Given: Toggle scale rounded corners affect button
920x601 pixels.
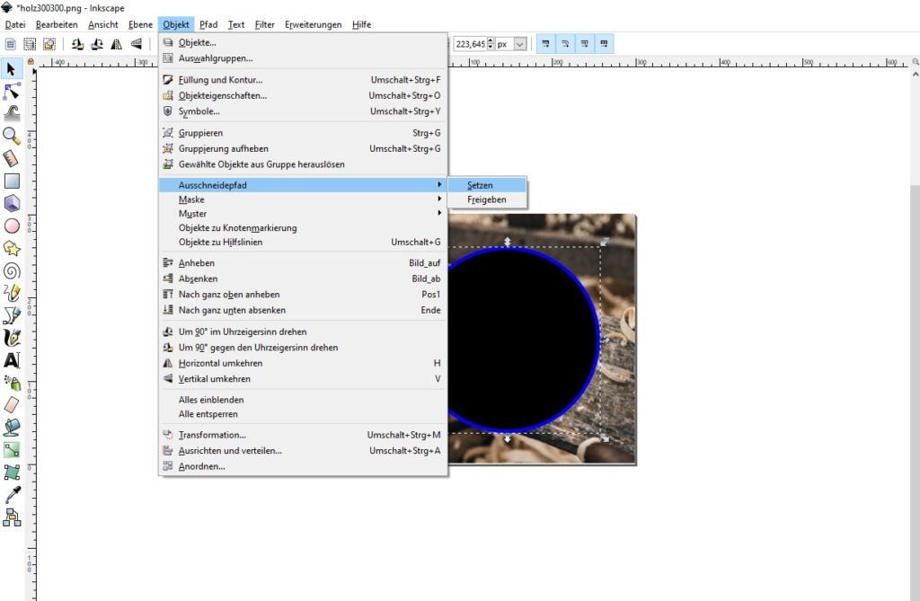Looking at the screenshot, I should 565,44.
